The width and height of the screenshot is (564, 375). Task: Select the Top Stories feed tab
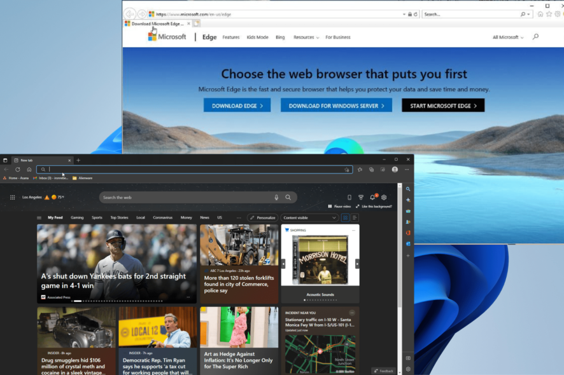point(119,217)
